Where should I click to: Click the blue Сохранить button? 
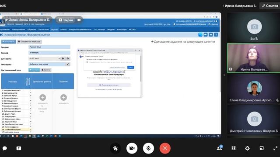9,41
